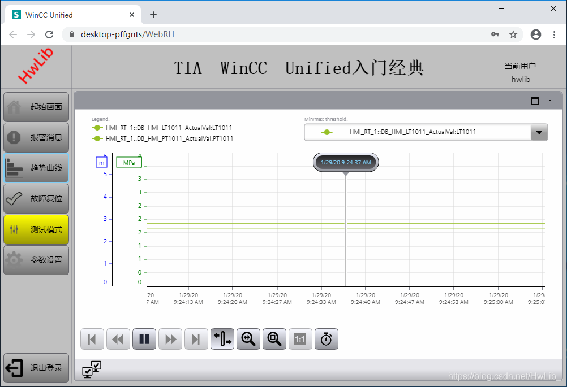
Task: Select the PT1011 legend entry
Action: click(162, 138)
